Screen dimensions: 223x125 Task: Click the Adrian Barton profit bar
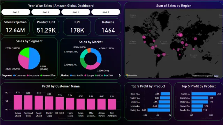point(101,104)
